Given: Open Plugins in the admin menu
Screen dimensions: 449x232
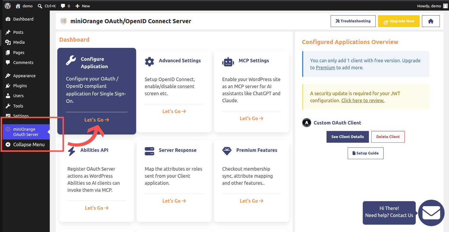Looking at the screenshot, I should pyautogui.click(x=20, y=86).
